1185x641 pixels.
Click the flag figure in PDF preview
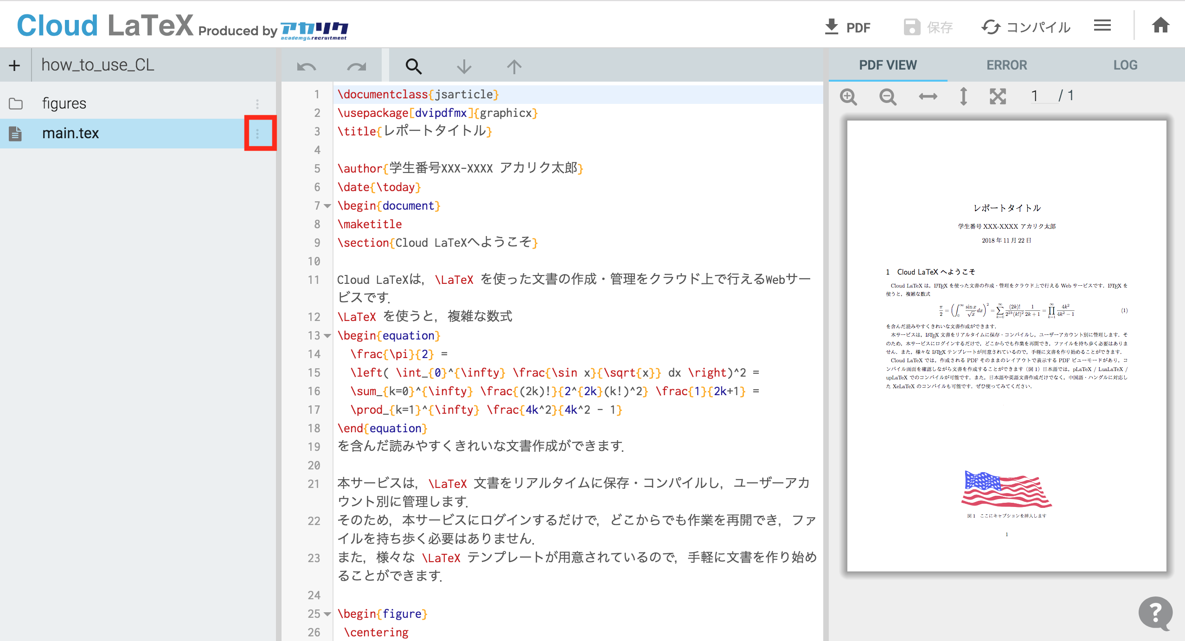click(1006, 490)
